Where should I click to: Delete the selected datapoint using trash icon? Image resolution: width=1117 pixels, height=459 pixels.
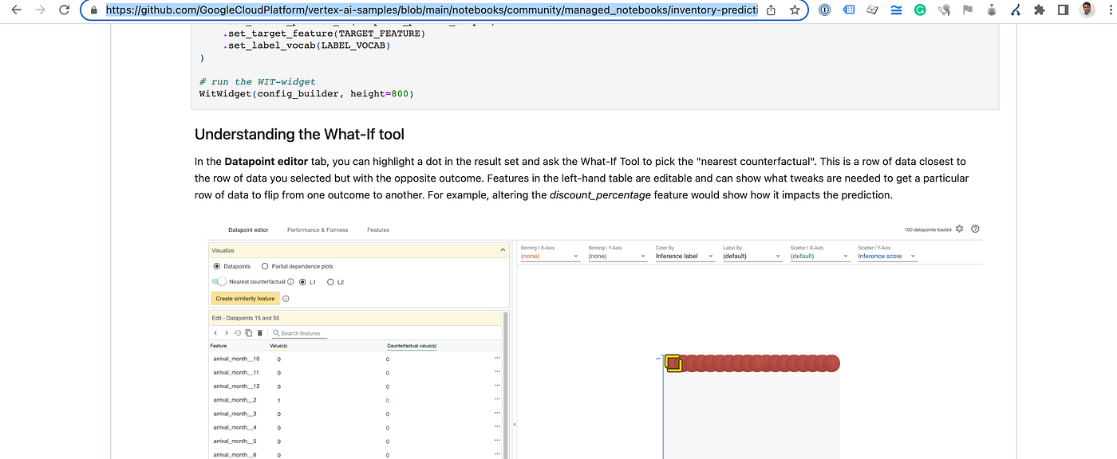[259, 332]
